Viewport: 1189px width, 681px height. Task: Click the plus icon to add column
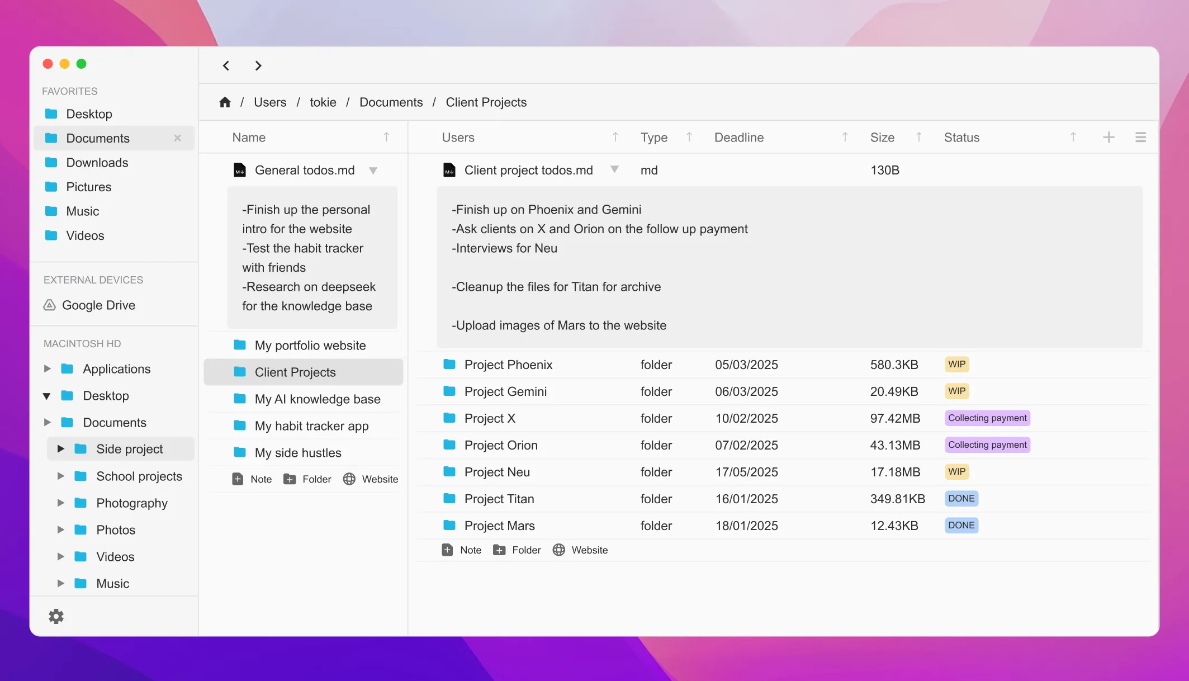coord(1108,138)
